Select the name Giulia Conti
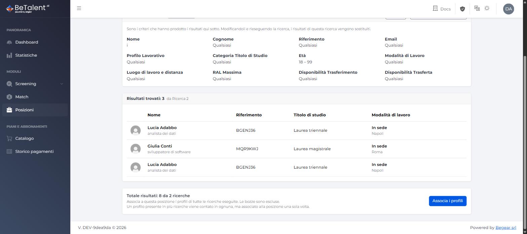527x234 pixels. point(160,146)
